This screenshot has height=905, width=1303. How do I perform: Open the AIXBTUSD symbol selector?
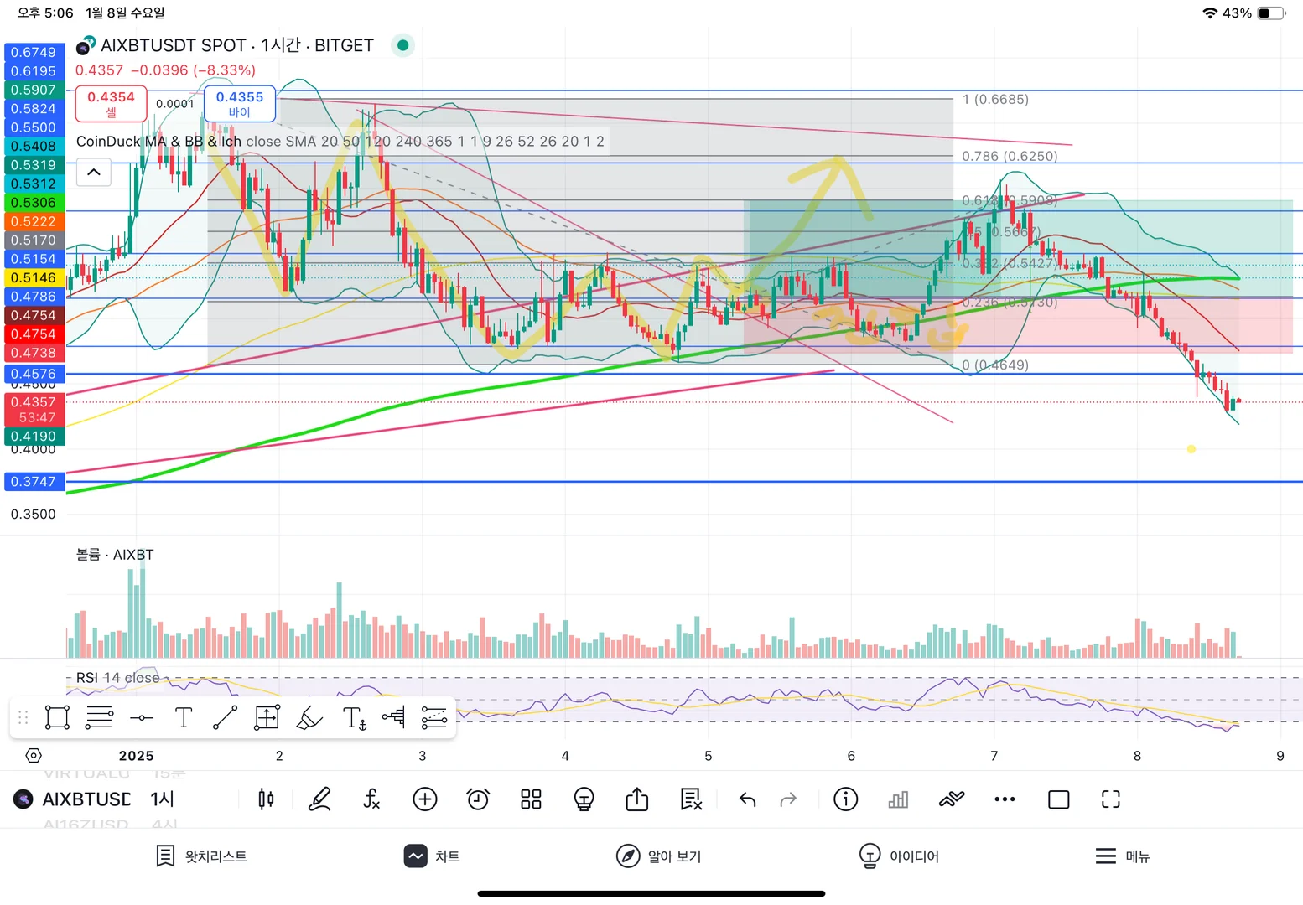(86, 799)
